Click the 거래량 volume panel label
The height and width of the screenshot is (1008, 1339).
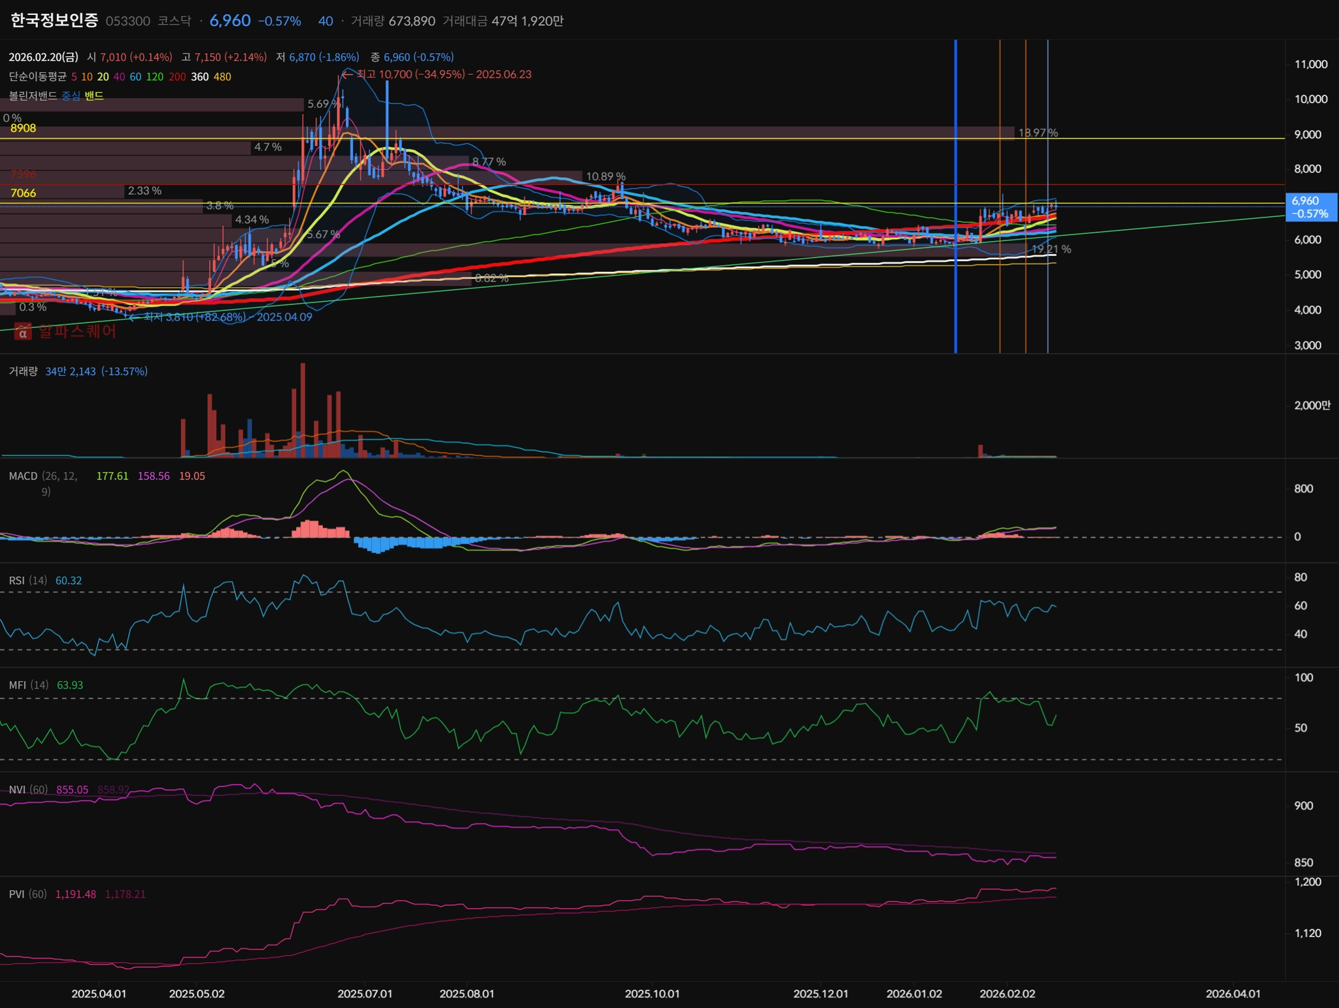[x=23, y=372]
